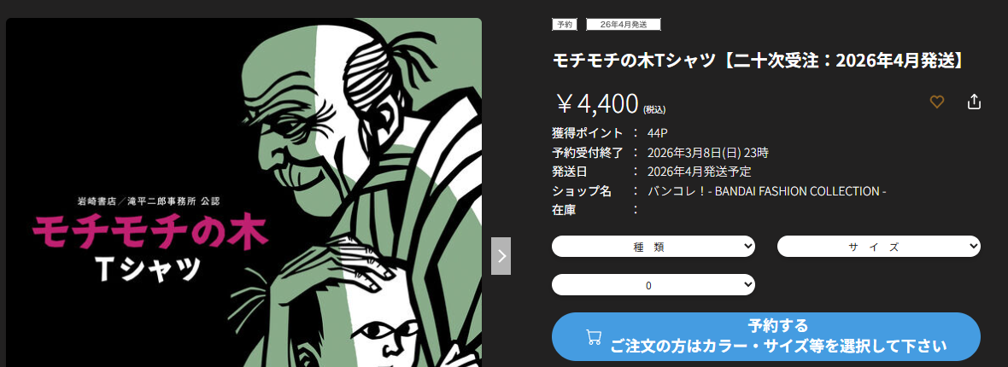Click the モチモチの木Tシャツ product title
Viewport: 1008px width, 367px height.
(759, 61)
